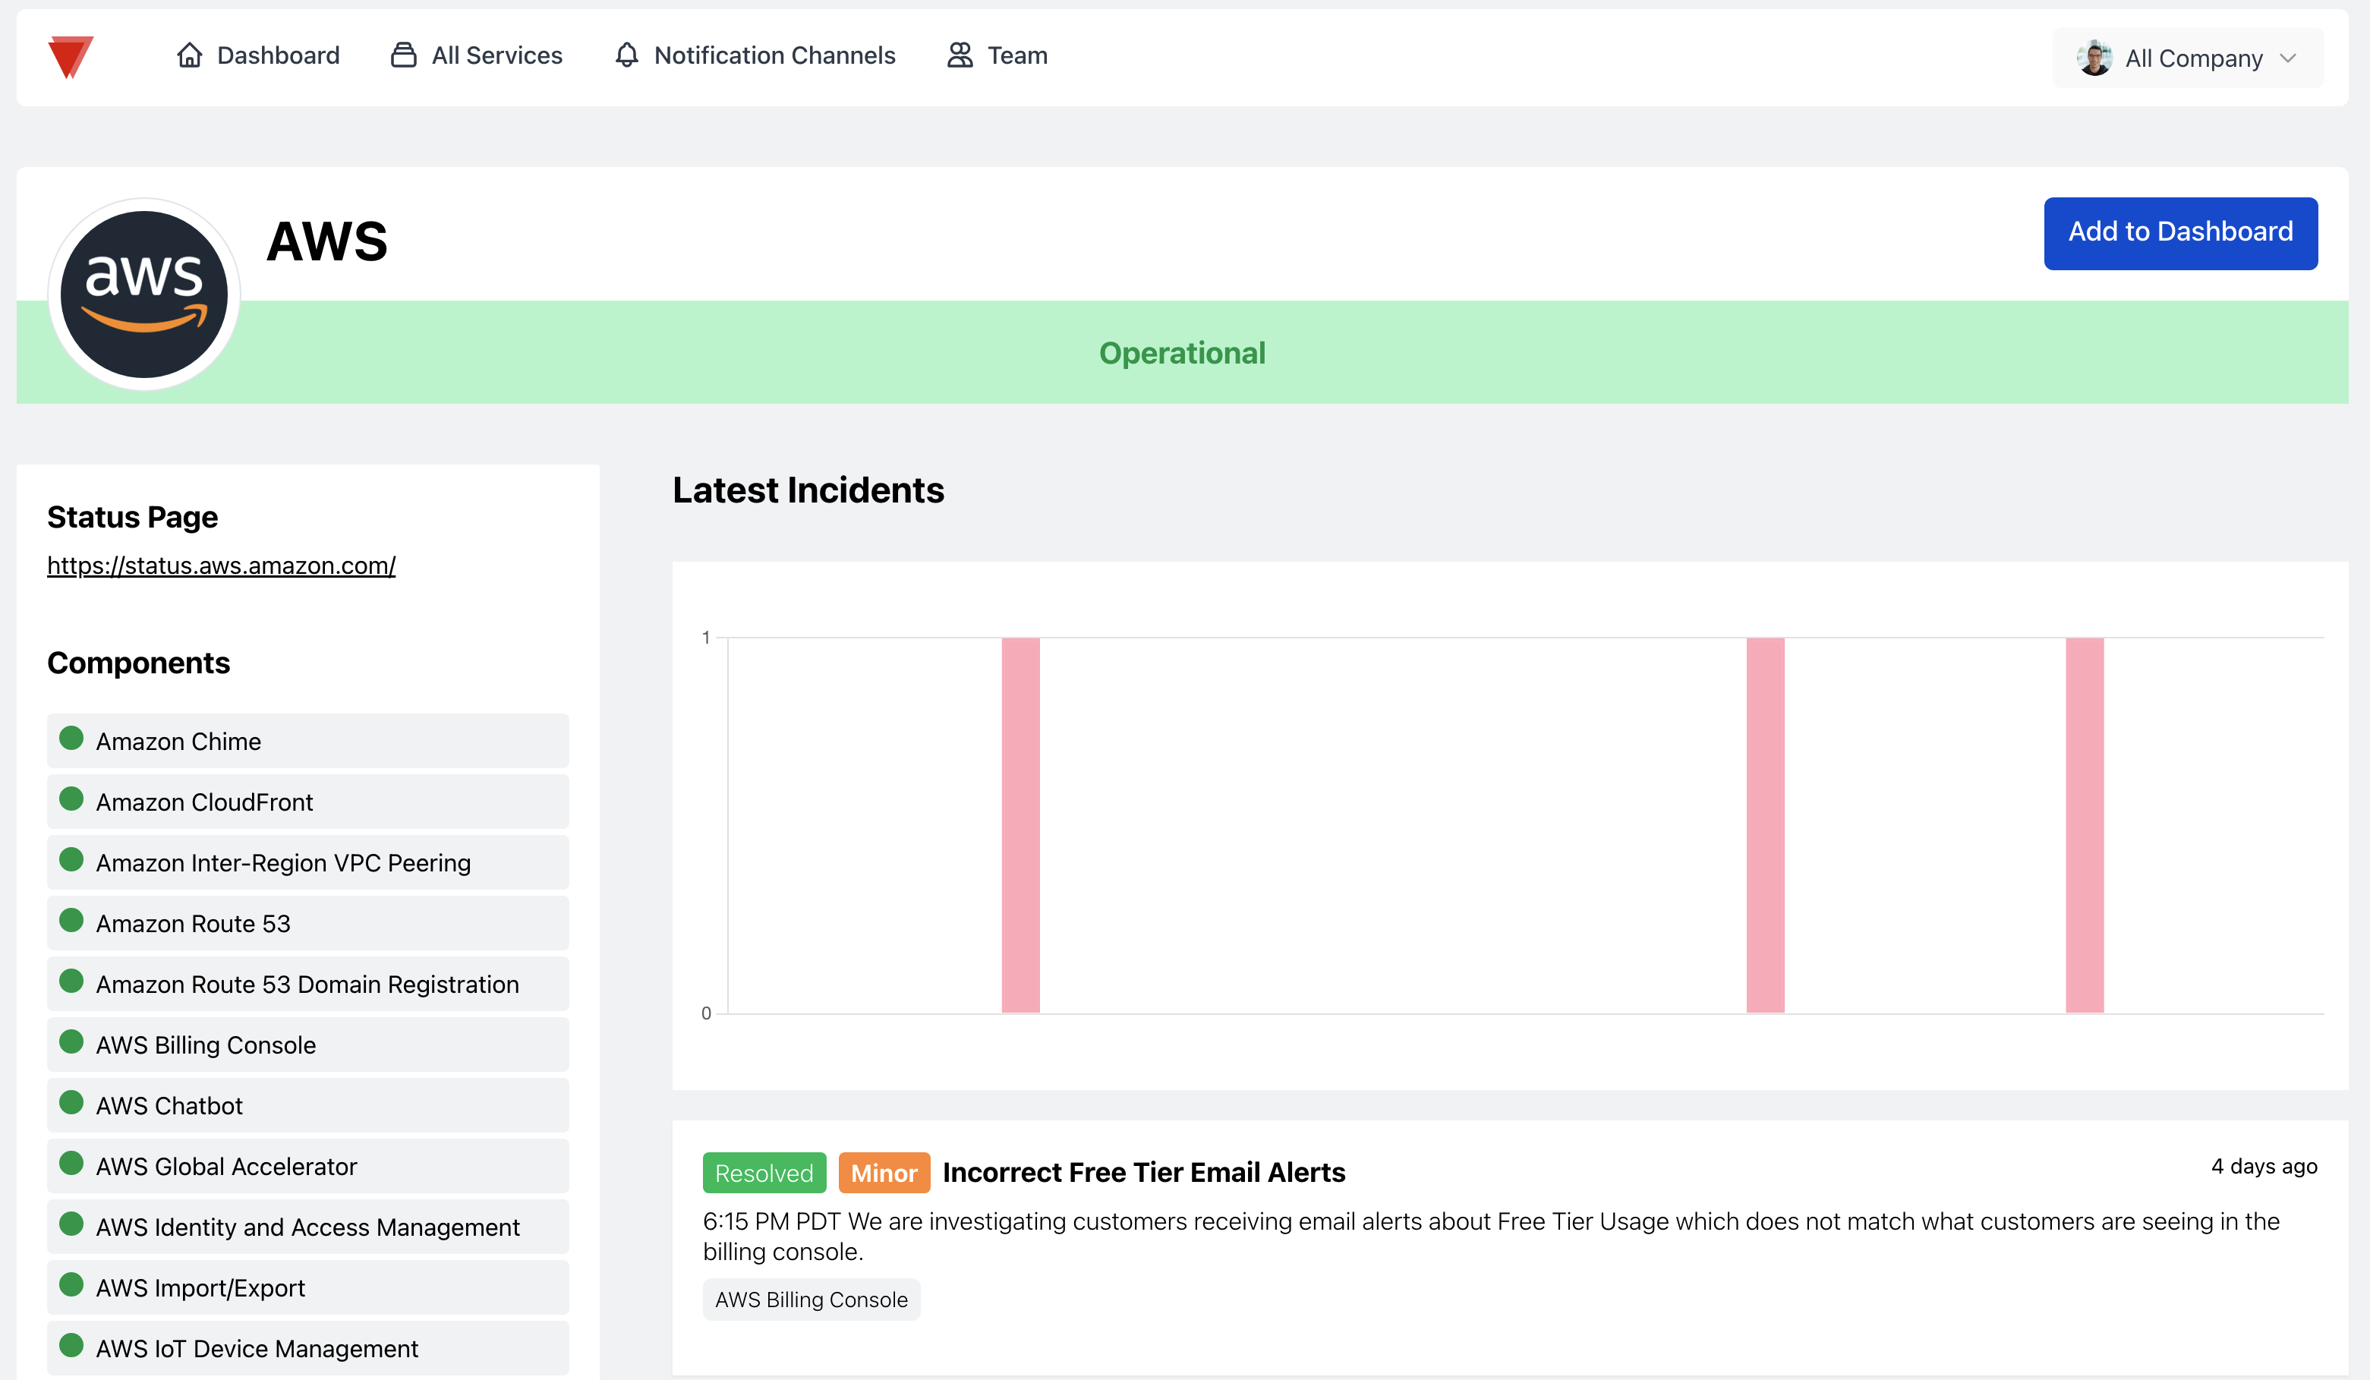Click the All Services stack icon
The width and height of the screenshot is (2370, 1380).
pos(403,55)
